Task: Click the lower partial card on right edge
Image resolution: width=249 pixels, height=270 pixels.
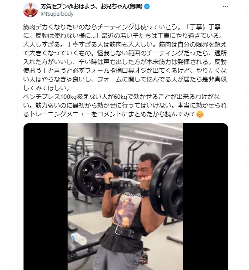Action: pos(247,215)
